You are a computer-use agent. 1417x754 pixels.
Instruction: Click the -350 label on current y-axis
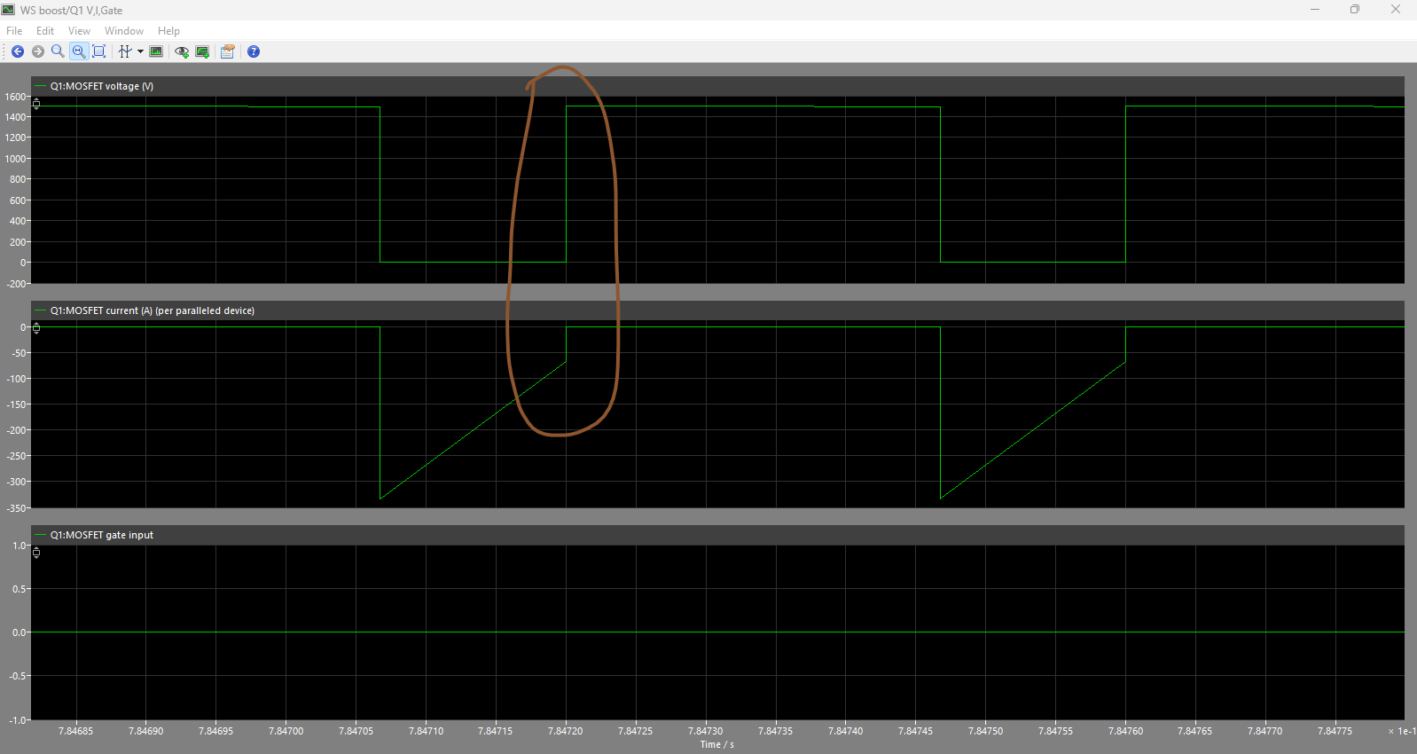coord(17,508)
